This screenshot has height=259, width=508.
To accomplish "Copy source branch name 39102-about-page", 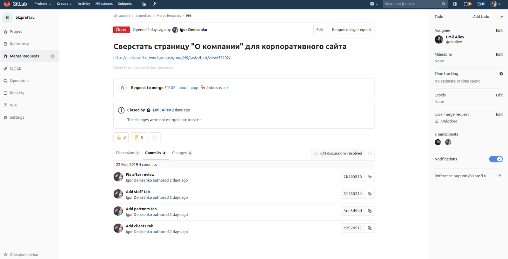I will pos(203,88).
